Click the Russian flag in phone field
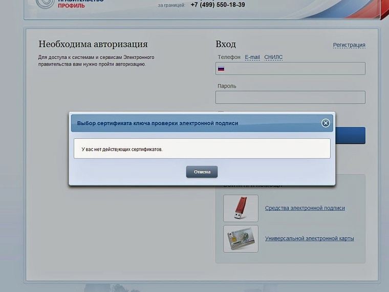Image resolution: width=389 pixels, height=292 pixels. tap(221, 69)
